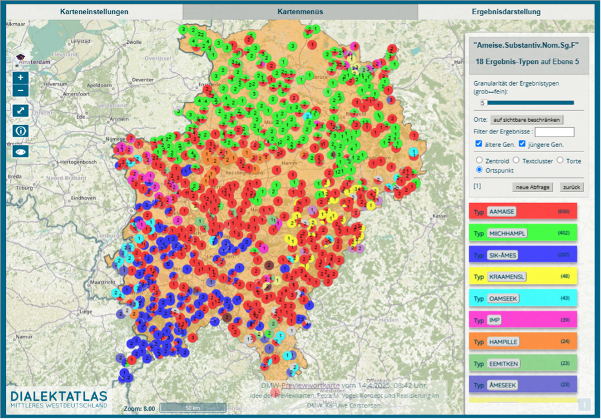
Task: Click the info icon at bottom-right corner
Action: 584,404
